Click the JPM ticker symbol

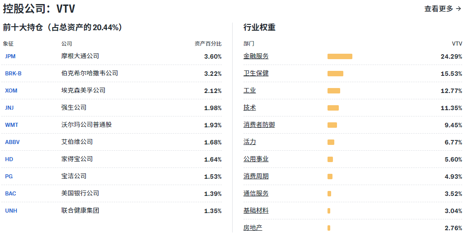pos(10,56)
